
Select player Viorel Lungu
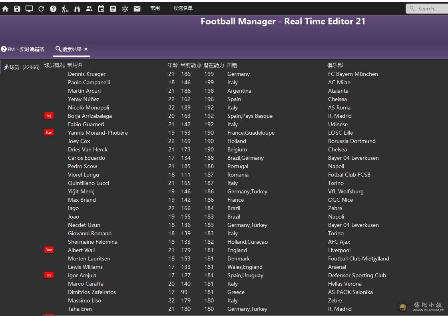[x=84, y=175]
